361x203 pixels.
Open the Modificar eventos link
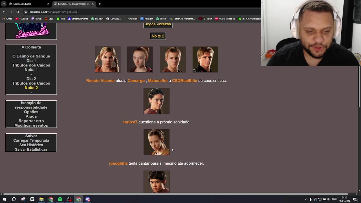(31, 125)
